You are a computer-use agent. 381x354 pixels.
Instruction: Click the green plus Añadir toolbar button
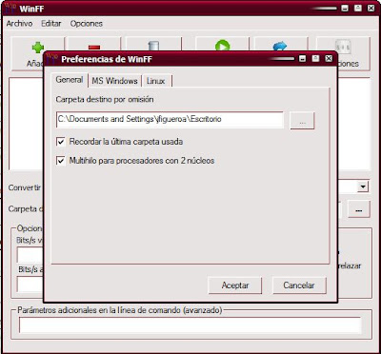click(37, 53)
